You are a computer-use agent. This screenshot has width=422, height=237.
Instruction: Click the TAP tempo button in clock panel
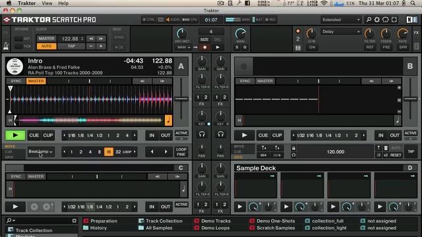[71, 46]
